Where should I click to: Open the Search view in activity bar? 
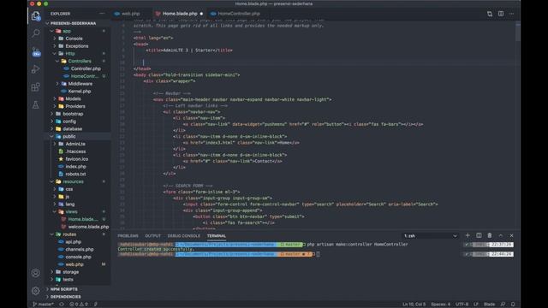point(36,33)
